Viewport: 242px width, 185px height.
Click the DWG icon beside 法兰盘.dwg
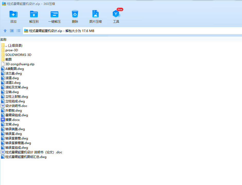3,73
